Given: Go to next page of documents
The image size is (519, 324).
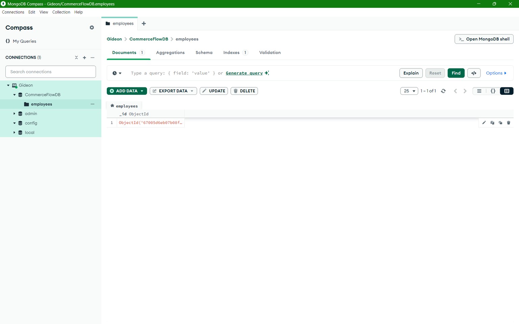Looking at the screenshot, I should (465, 91).
